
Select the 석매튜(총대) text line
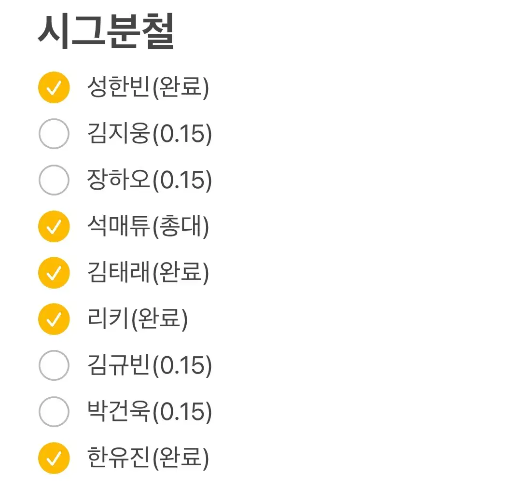148,226
